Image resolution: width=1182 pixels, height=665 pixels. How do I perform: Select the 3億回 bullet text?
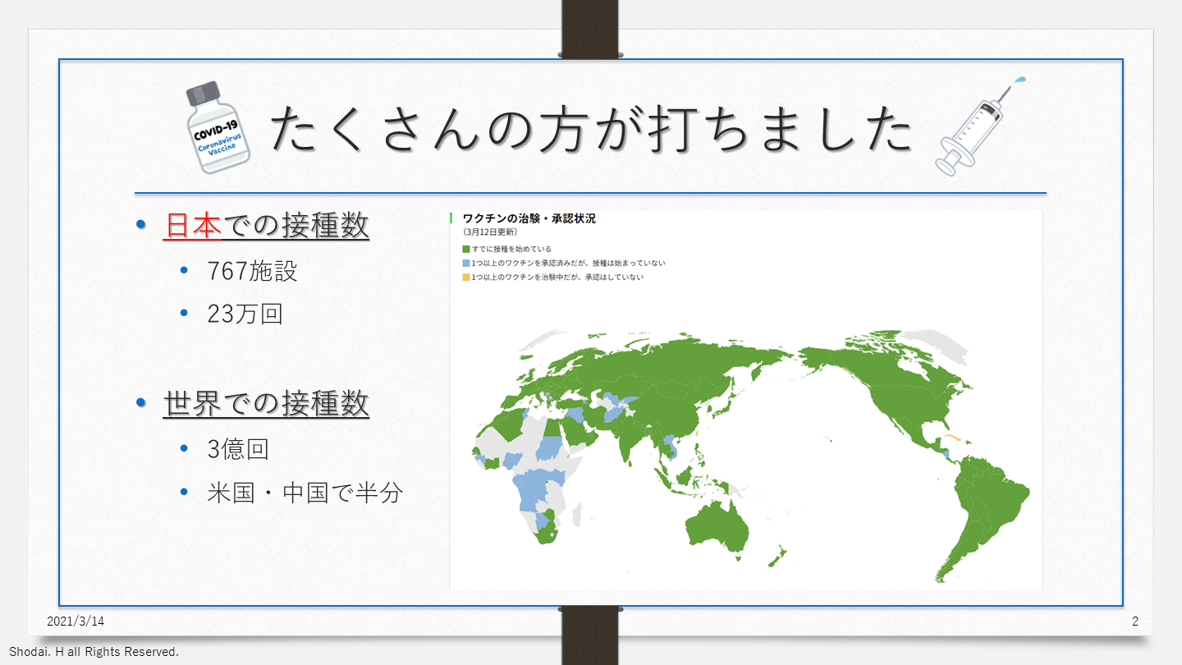point(238,449)
